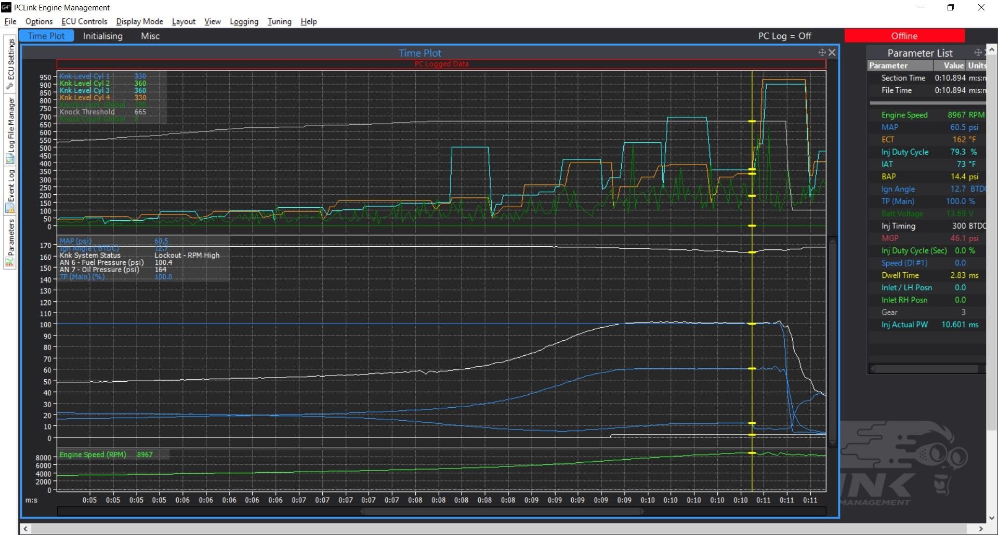Select Engine Speed row in Parameter List

(904, 115)
